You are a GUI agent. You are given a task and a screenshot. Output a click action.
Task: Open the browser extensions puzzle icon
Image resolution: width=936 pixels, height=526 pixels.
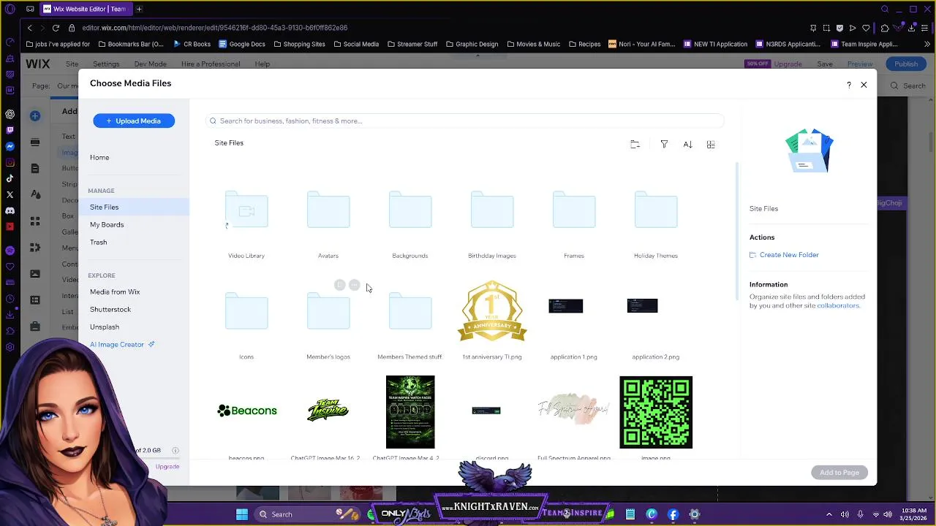click(885, 28)
